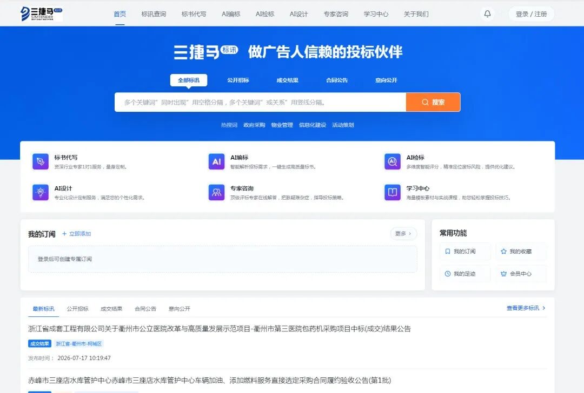Open the notification bell icon

pos(487,13)
